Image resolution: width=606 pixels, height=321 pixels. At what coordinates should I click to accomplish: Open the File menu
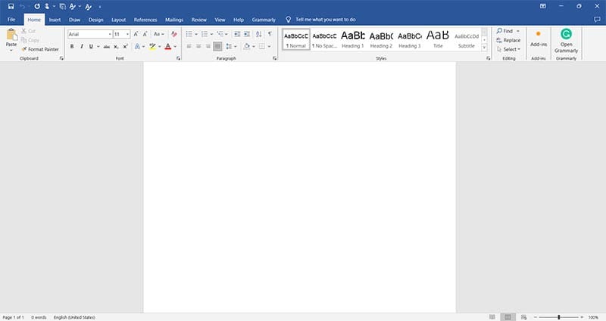[11, 20]
